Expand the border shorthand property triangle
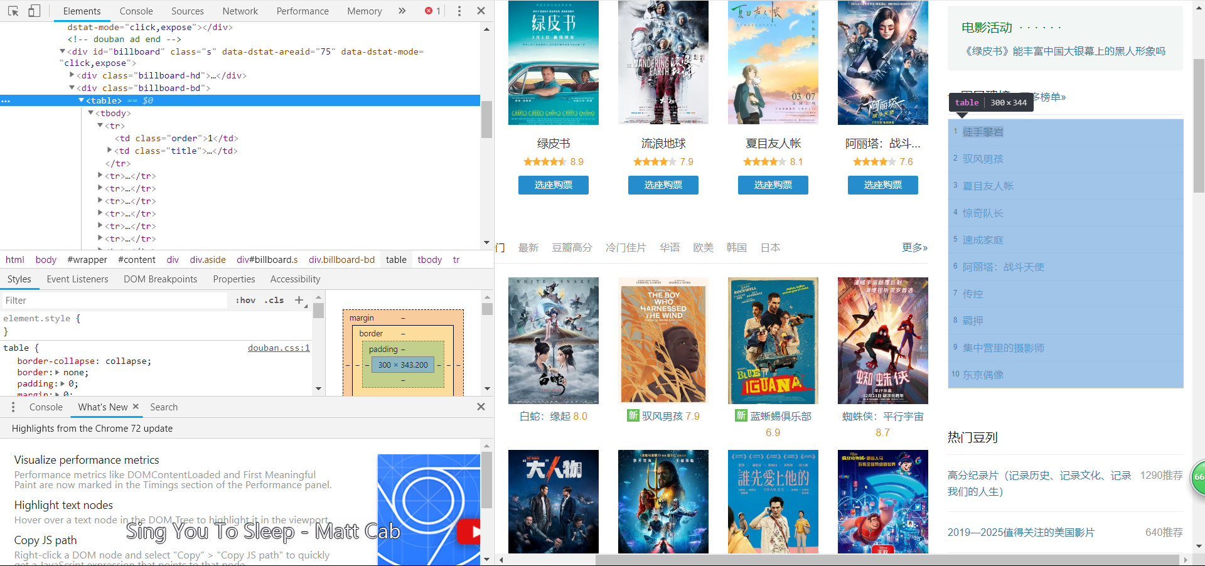The height and width of the screenshot is (566, 1205). [58, 372]
